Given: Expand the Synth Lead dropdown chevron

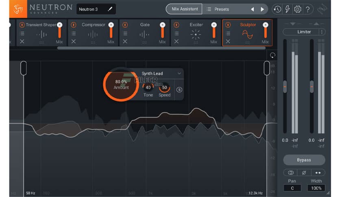Looking at the screenshot, I should (179, 74).
